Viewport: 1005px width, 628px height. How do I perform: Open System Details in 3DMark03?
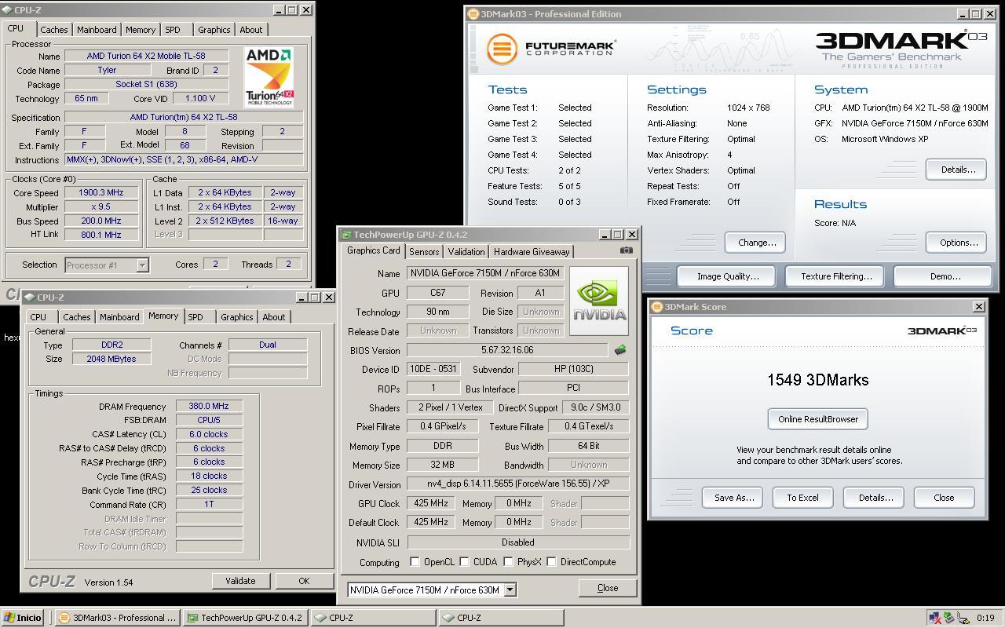(956, 170)
